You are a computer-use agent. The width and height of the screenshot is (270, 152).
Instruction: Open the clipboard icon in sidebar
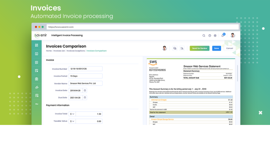[x=37, y=79]
